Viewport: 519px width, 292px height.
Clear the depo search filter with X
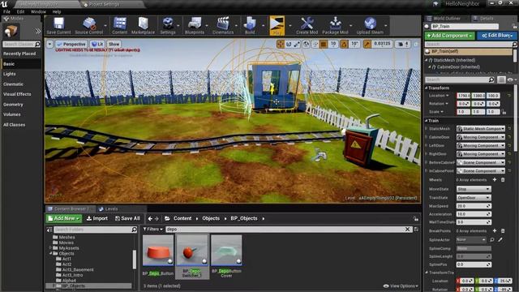[407, 229]
